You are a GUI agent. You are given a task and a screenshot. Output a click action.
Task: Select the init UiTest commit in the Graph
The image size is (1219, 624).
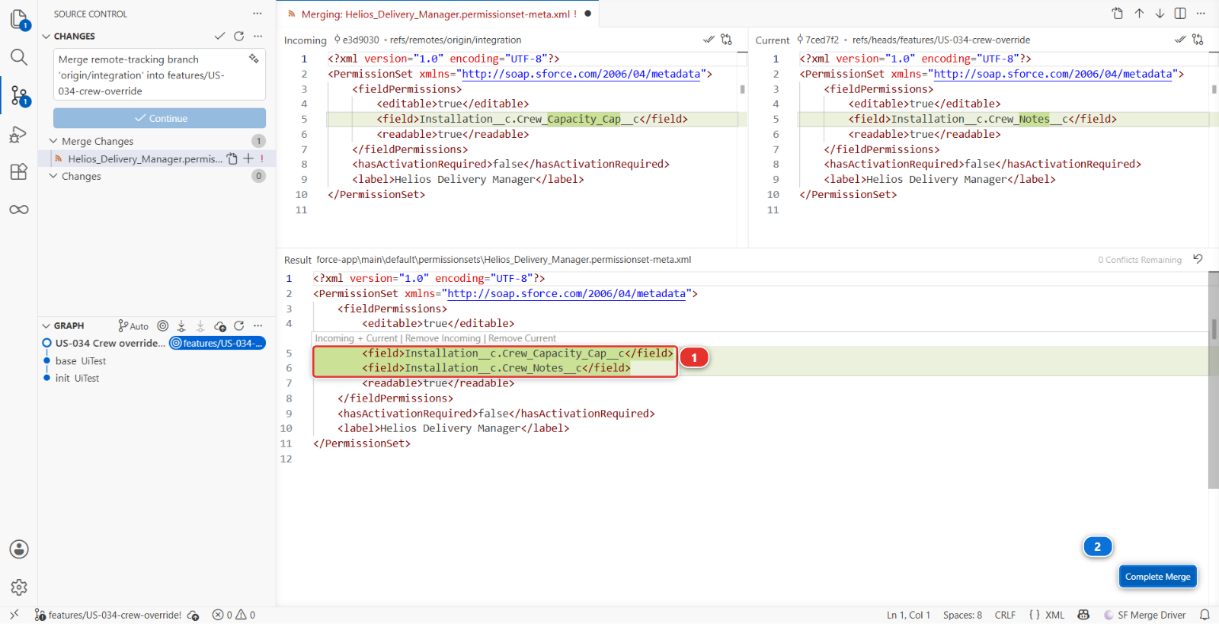(77, 378)
